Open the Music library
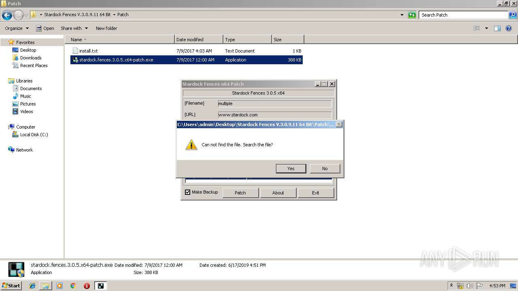 (25, 96)
